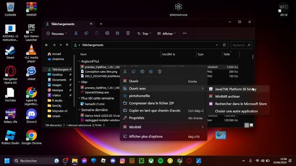The image size is (296, 166).
Task: Choose Propriétés in the context menu
Action: tap(163, 118)
